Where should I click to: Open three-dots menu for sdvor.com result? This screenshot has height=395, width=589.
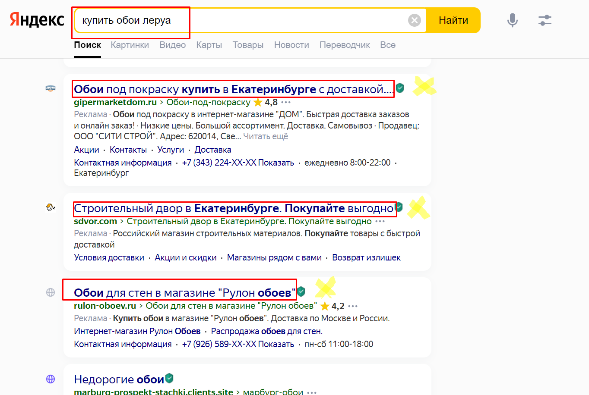[380, 221]
